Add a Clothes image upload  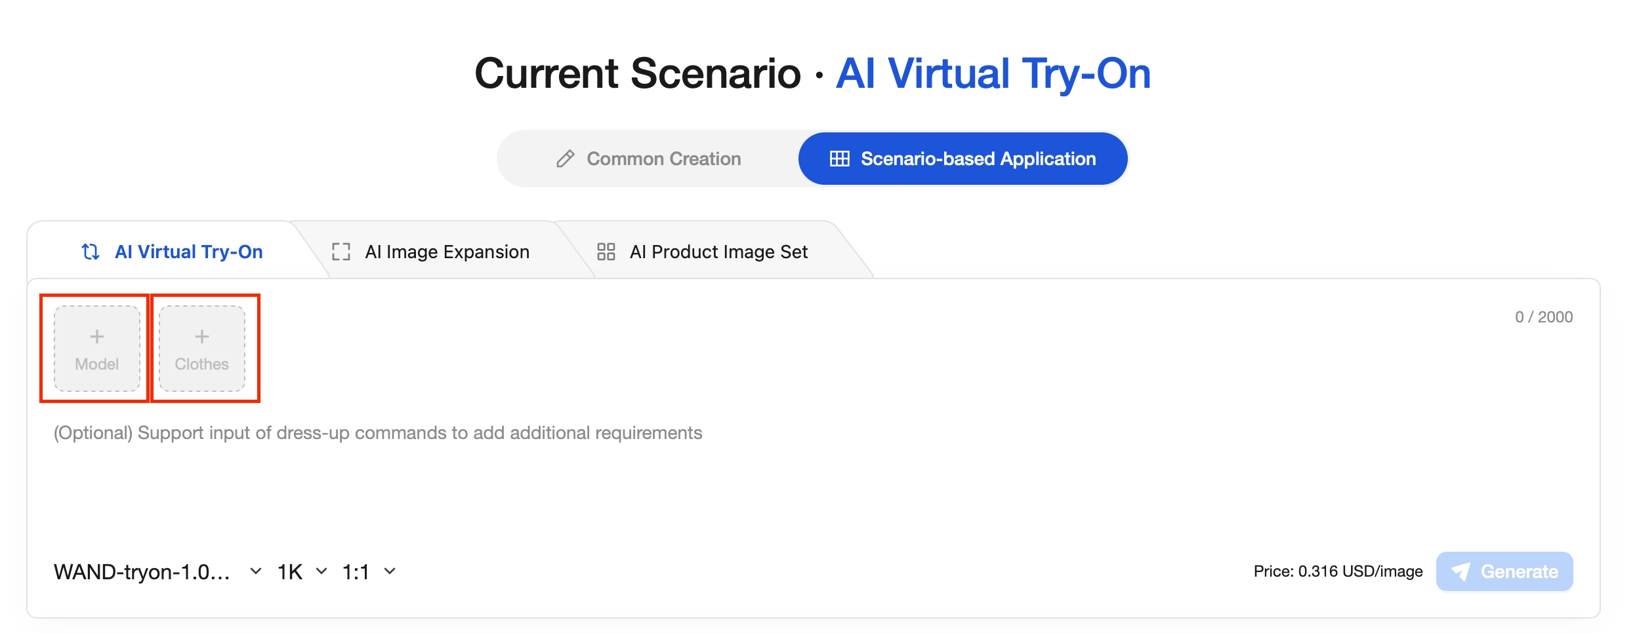point(202,349)
